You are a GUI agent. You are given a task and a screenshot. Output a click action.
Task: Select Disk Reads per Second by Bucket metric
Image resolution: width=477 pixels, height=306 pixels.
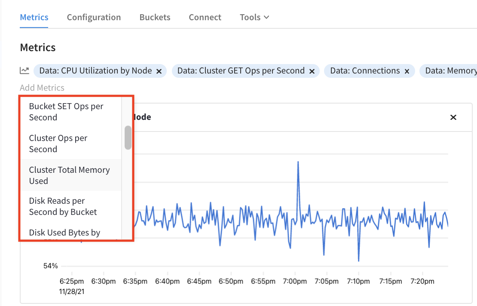[x=62, y=206]
